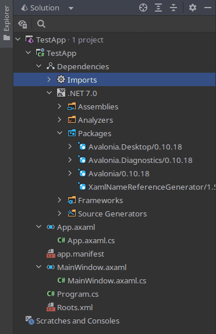216x334 pixels.
Task: Select the XamlNameReferenceGenerator package name
Action: (x=152, y=187)
